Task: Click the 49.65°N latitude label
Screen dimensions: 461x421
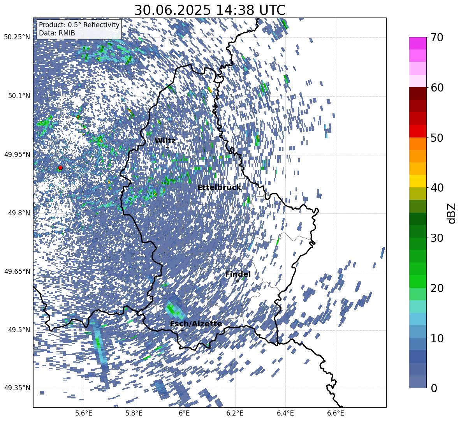Action: coord(17,271)
